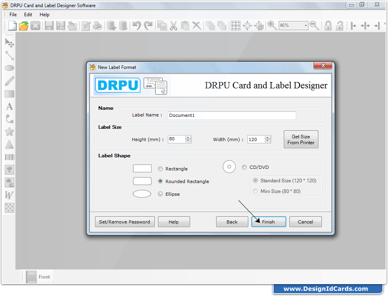Click the Unlock padlock icon
The width and height of the screenshot is (388, 296).
click(340, 25)
